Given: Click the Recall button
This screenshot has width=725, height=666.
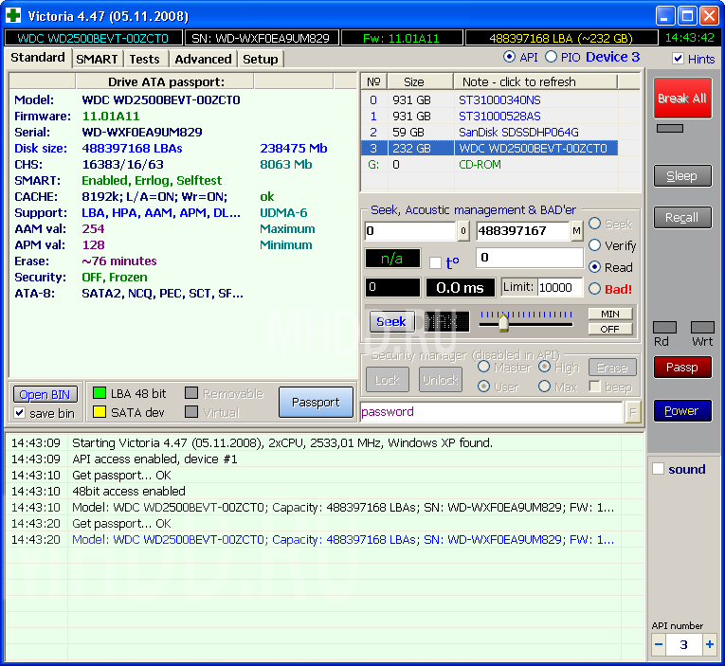Looking at the screenshot, I should 682,217.
